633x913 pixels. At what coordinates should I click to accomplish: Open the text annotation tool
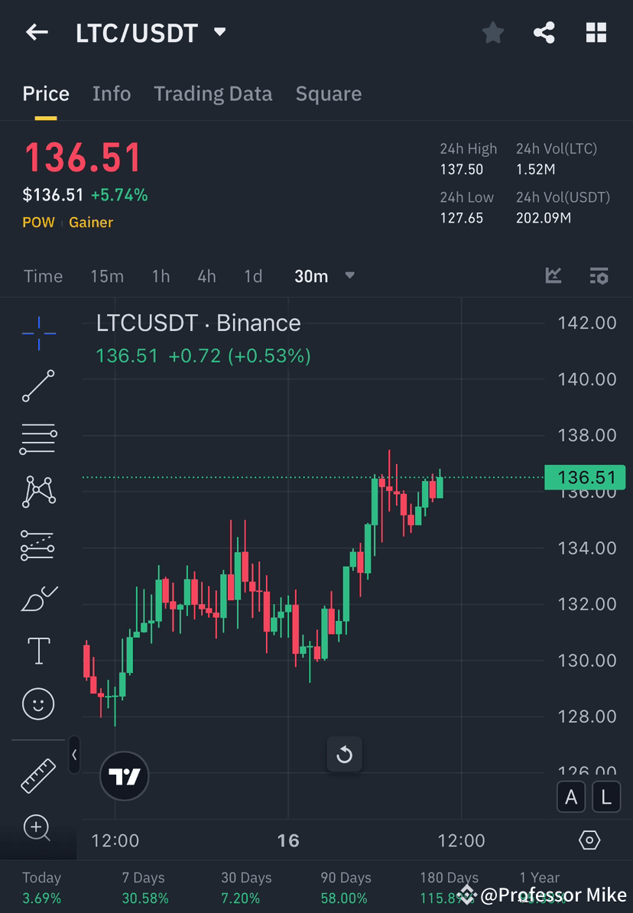click(x=38, y=651)
